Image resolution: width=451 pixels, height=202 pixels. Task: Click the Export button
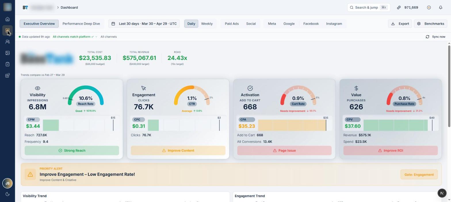pos(400,24)
